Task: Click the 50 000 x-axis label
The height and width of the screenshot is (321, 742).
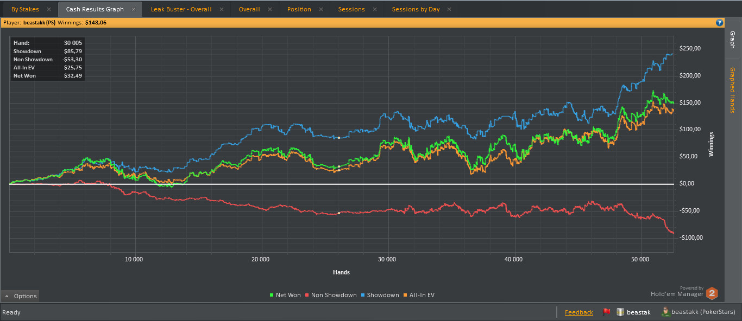Action: 640,259
